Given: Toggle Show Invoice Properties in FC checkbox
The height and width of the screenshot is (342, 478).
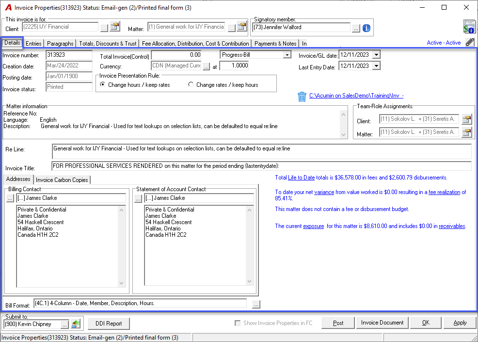Looking at the screenshot, I should point(238,323).
